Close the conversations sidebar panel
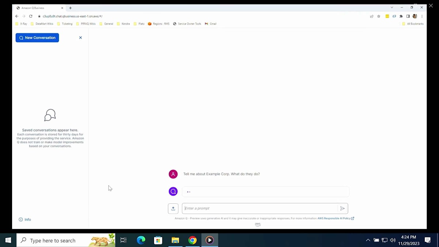Screen dimensions: 439x247 (80, 38)
